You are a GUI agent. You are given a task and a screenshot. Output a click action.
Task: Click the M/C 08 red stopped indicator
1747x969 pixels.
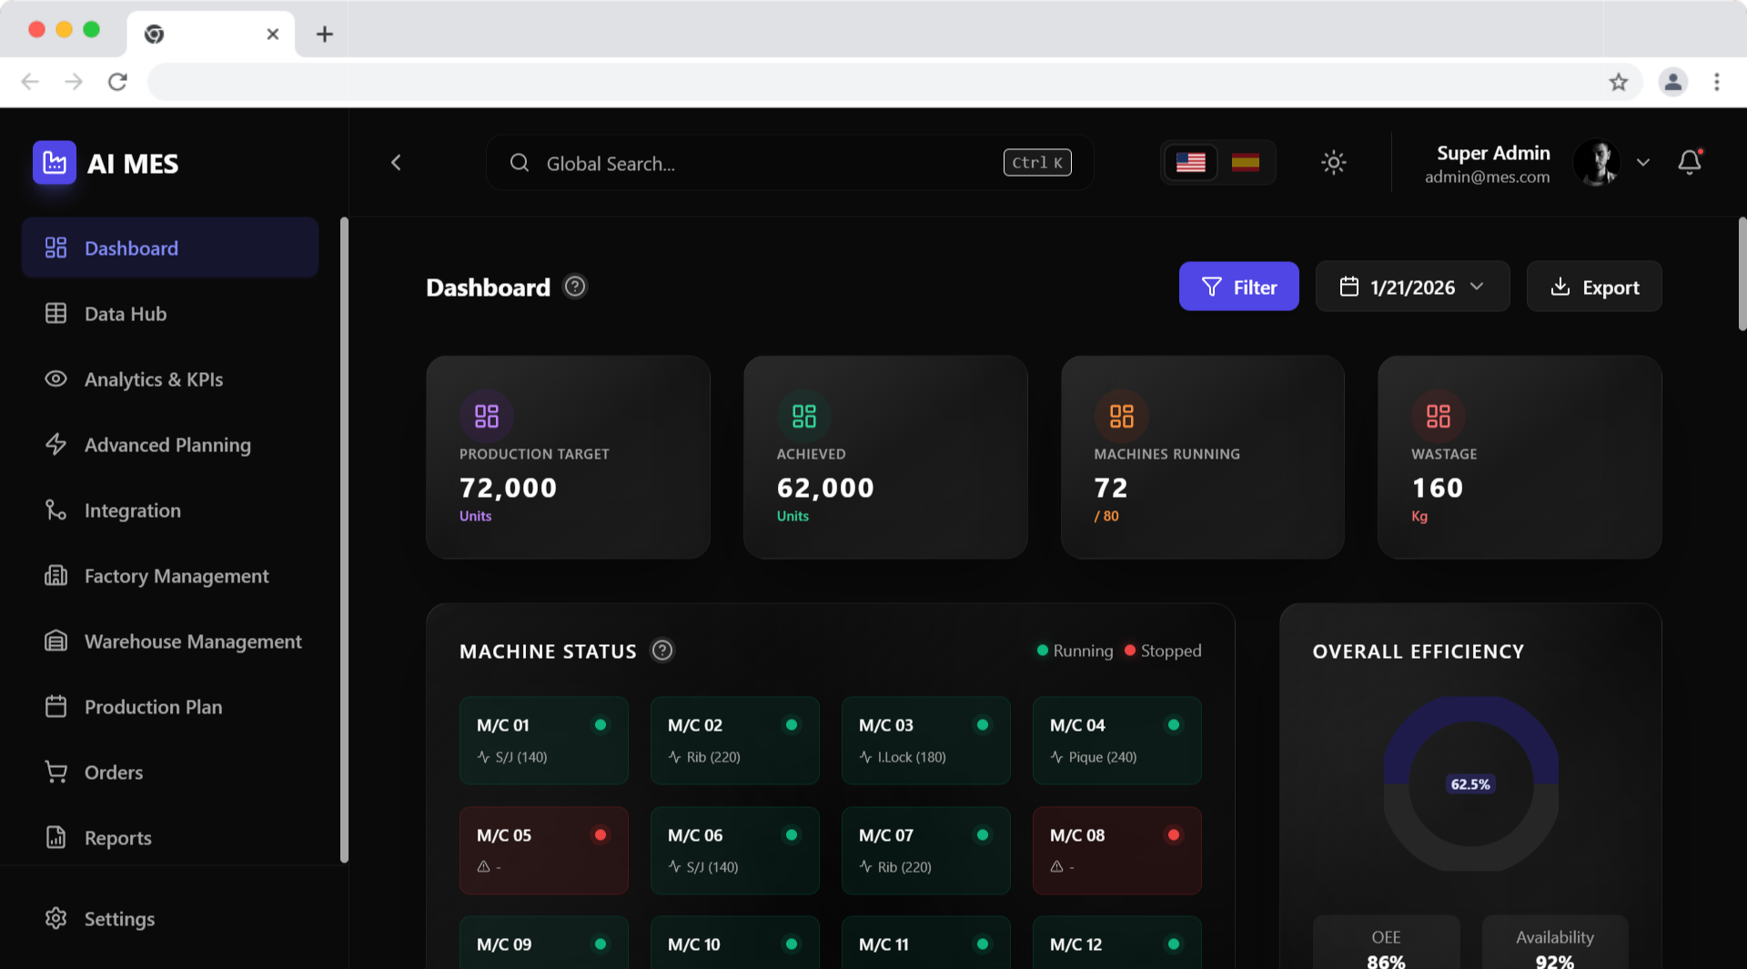coord(1174,834)
